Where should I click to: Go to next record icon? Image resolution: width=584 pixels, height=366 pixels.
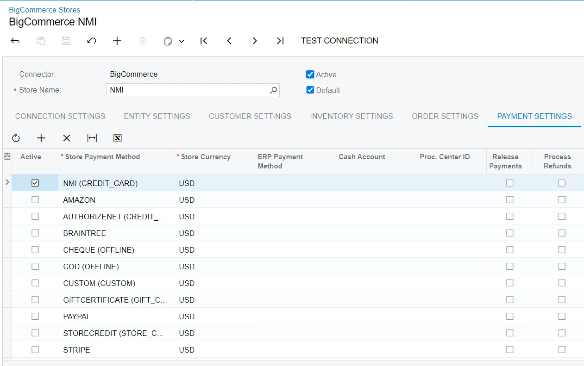pos(255,41)
